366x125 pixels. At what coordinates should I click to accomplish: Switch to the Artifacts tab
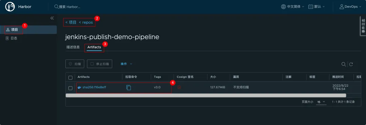click(94, 47)
